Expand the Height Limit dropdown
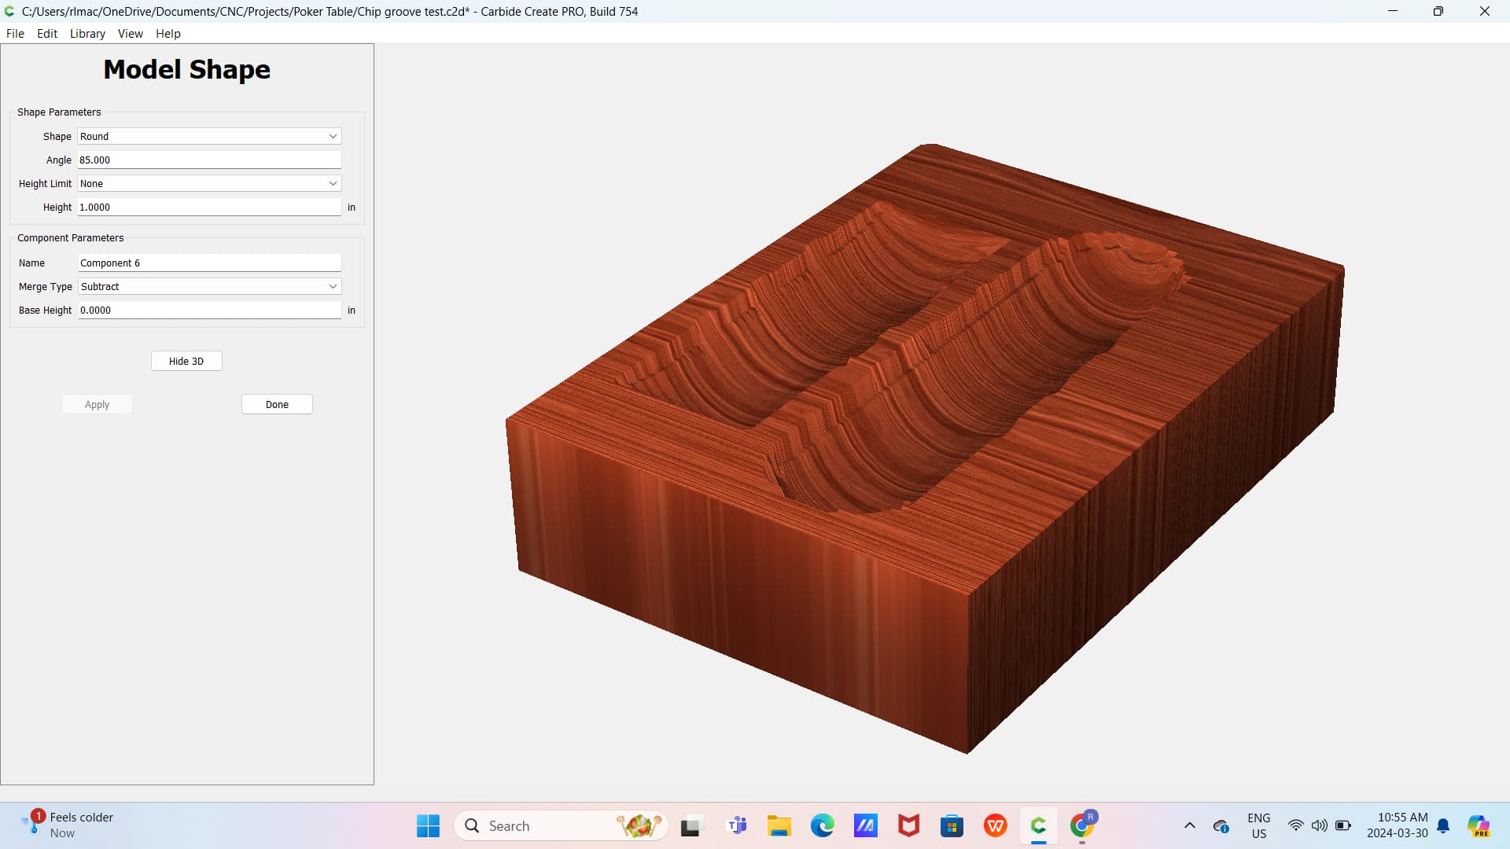The height and width of the screenshot is (849, 1510). pos(209,183)
